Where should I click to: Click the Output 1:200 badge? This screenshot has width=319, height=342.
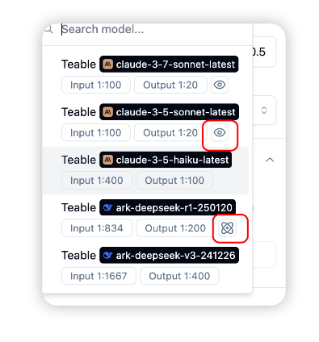tap(175, 228)
